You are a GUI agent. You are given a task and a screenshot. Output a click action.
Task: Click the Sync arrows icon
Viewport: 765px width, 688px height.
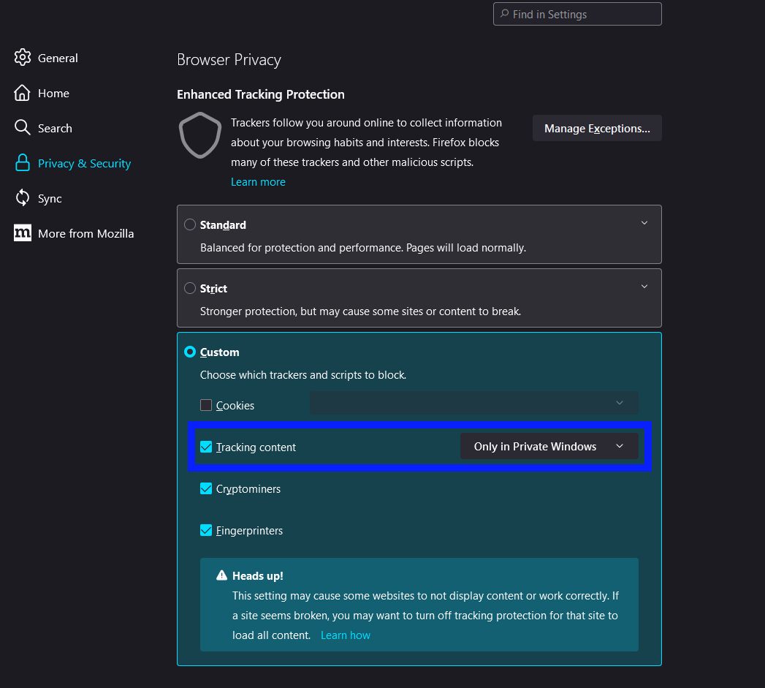click(23, 198)
